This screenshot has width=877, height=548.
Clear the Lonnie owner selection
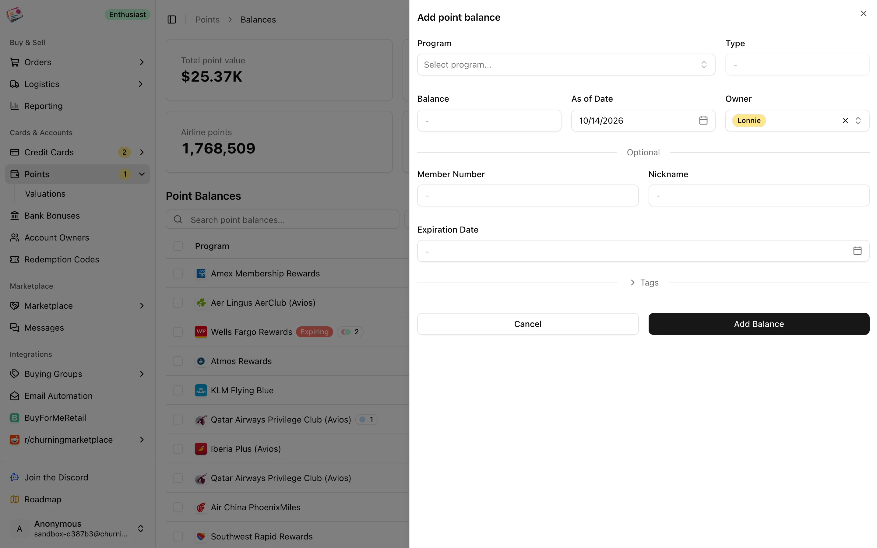tap(845, 121)
